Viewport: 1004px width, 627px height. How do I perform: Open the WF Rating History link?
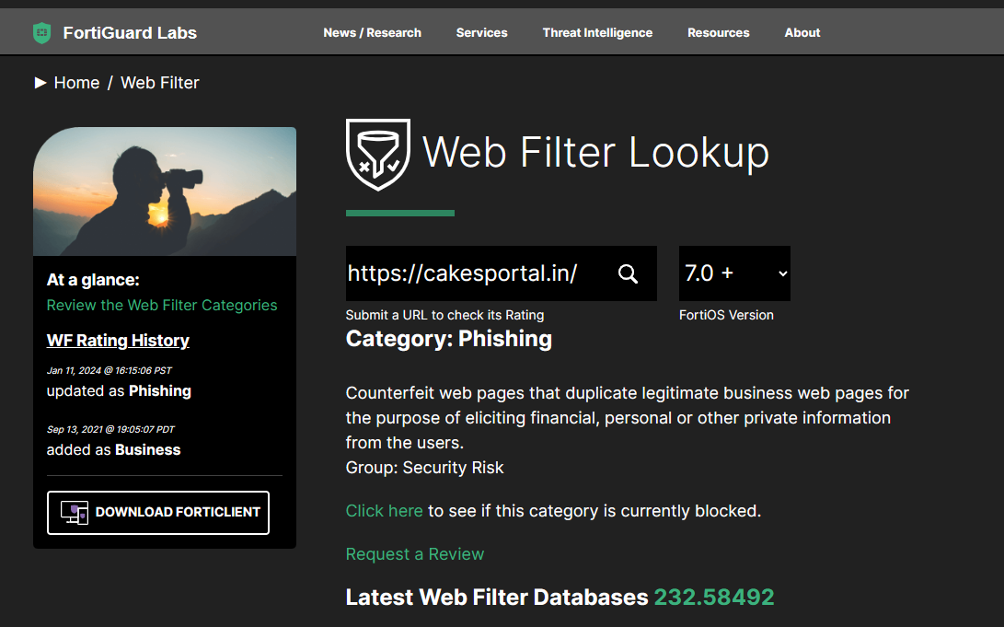pyautogui.click(x=118, y=340)
